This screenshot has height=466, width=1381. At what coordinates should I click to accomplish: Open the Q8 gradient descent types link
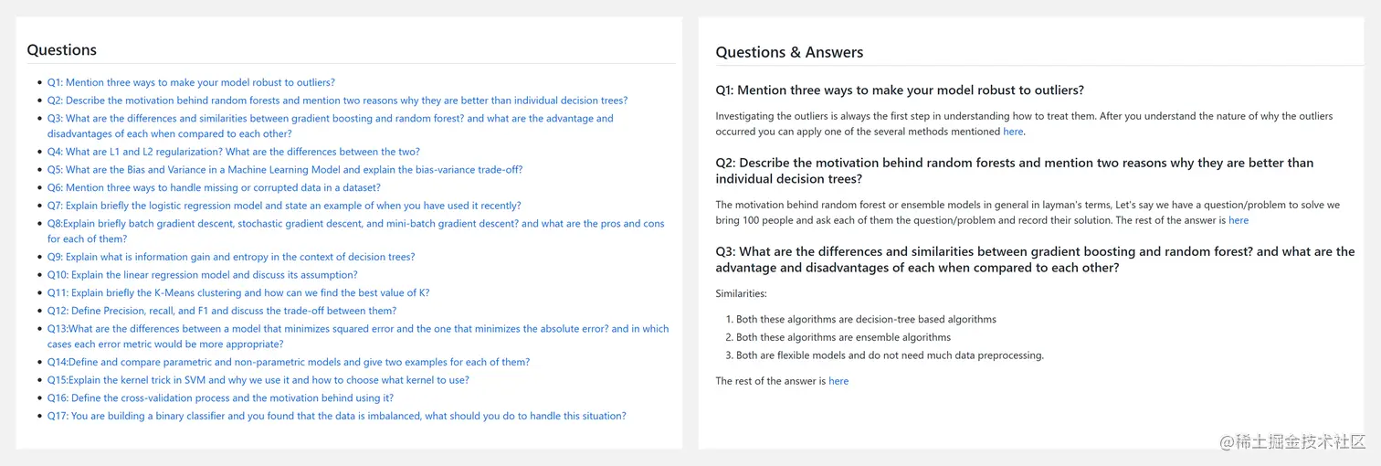pyautogui.click(x=356, y=231)
